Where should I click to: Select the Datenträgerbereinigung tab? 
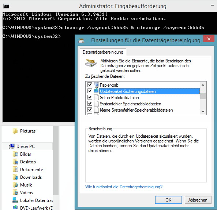pyautogui.click(x=103, y=52)
